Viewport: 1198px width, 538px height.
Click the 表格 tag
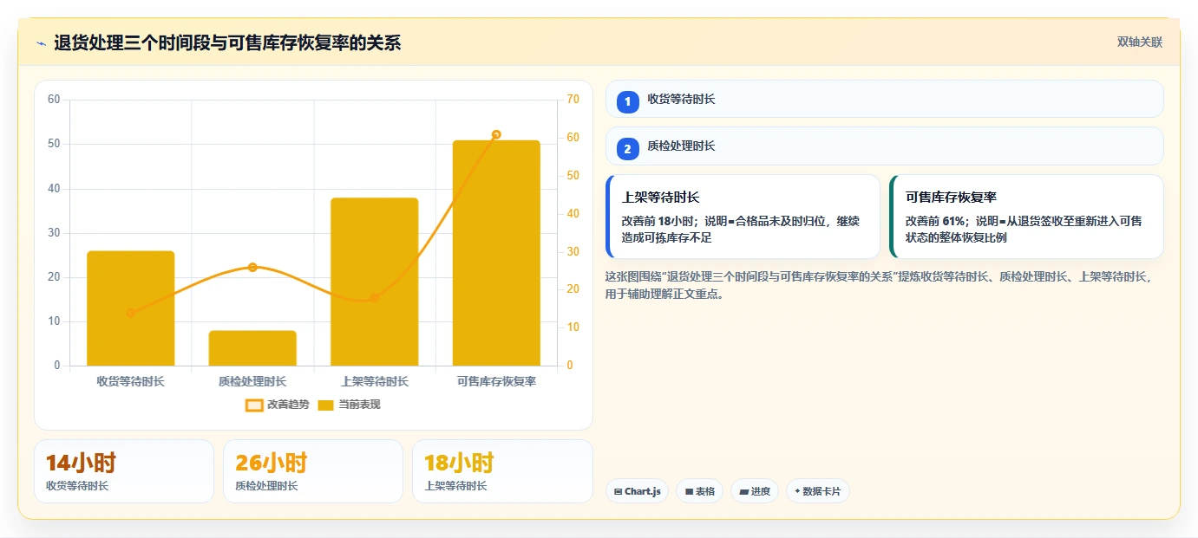699,491
